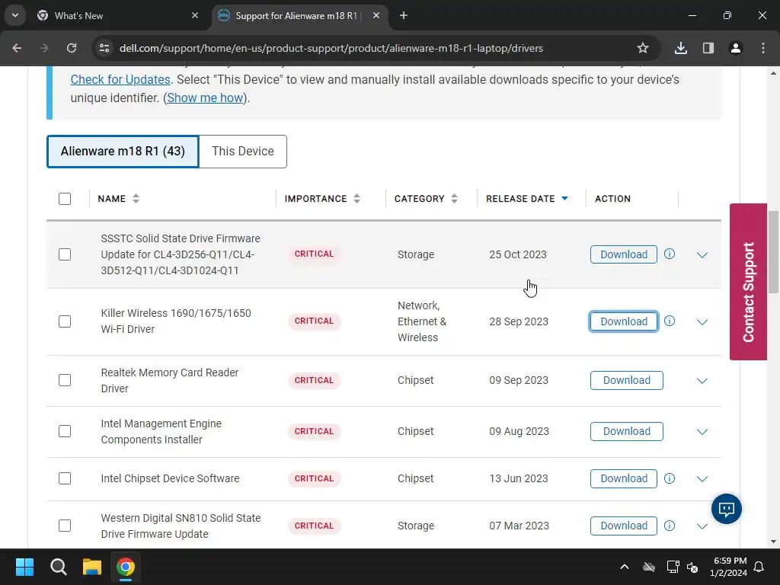Click the browser forward arrow
This screenshot has width=780, height=585.
(x=44, y=48)
